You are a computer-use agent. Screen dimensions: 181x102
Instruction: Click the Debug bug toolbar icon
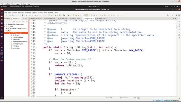click(x=55, y=15)
